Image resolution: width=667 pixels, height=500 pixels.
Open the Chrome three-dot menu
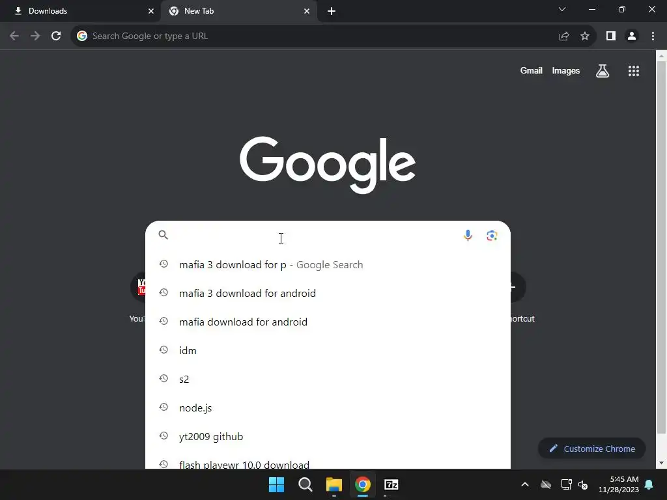[653, 36]
